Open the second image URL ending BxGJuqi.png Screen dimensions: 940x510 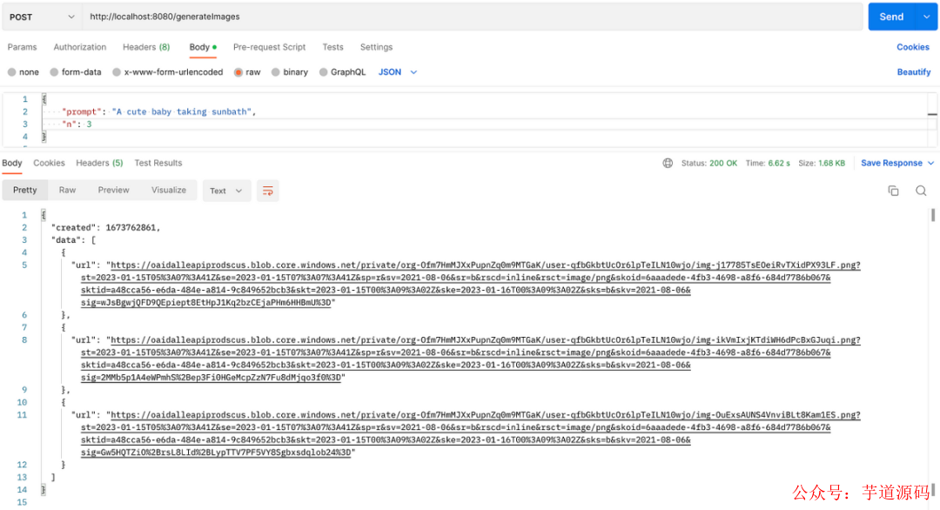tap(471, 359)
